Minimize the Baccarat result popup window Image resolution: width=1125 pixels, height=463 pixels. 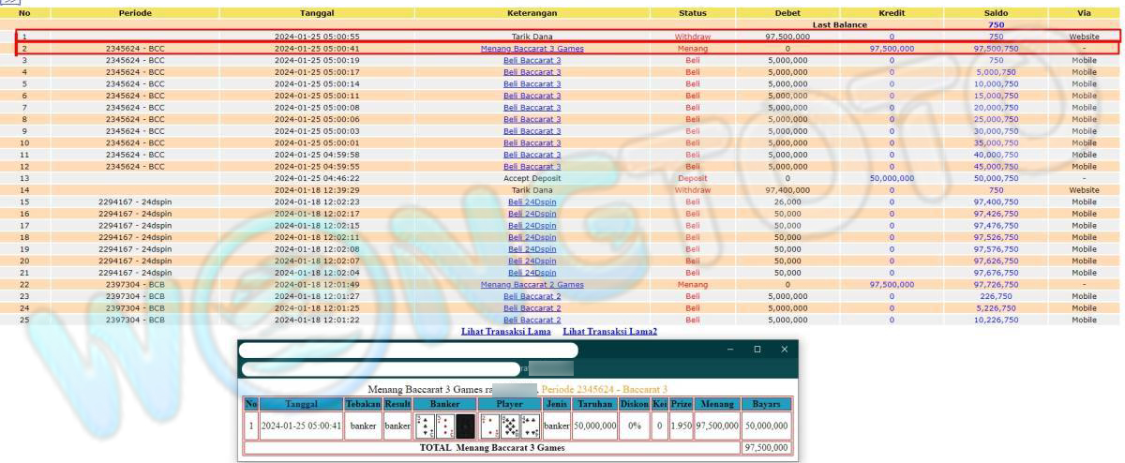point(731,350)
